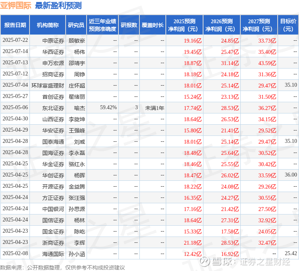Select the 2027预测净利润 column header

click(259, 25)
